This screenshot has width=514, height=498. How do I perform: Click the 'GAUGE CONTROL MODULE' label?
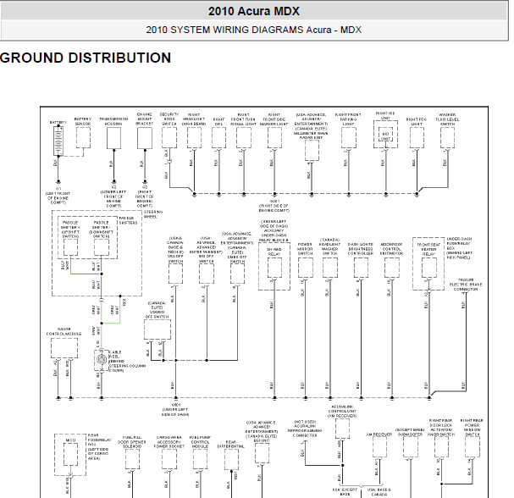(x=64, y=331)
